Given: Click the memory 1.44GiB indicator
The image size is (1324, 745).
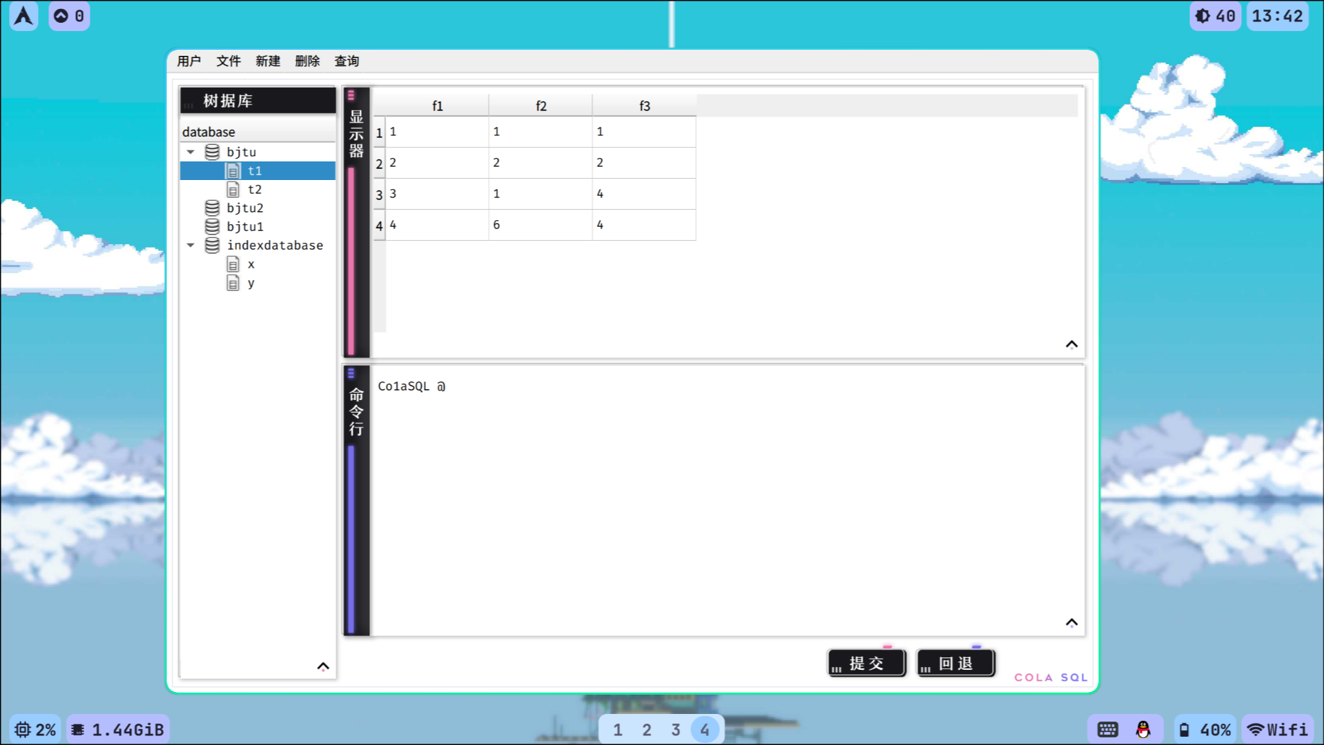Looking at the screenshot, I should pyautogui.click(x=118, y=729).
